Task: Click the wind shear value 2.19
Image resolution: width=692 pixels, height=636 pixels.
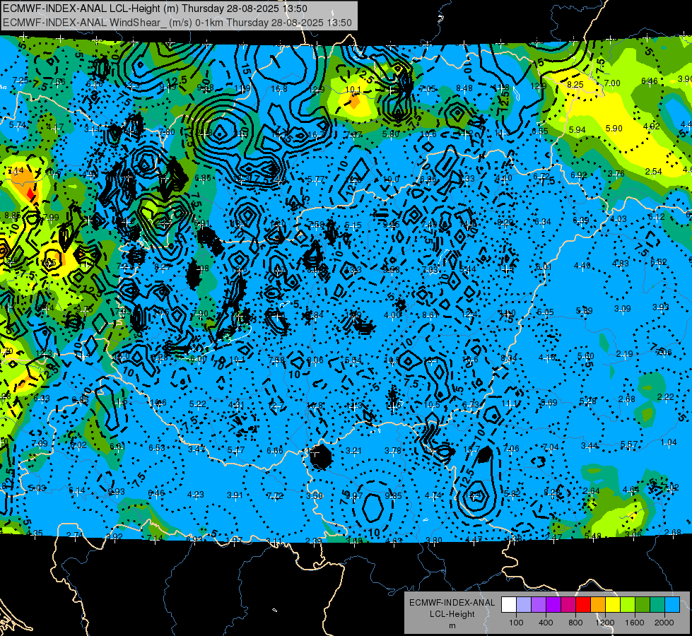Action: pos(624,354)
